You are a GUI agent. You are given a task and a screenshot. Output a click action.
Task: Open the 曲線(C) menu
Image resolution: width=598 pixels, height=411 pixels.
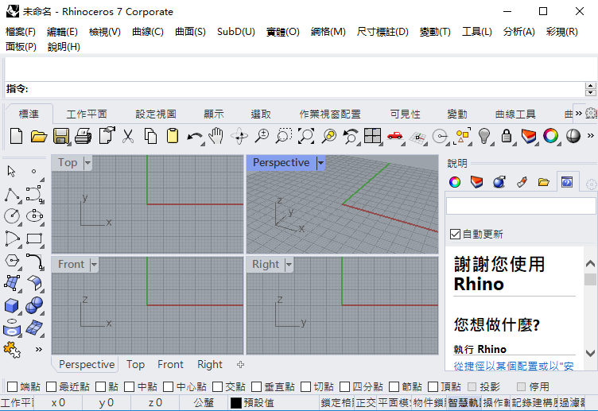148,32
